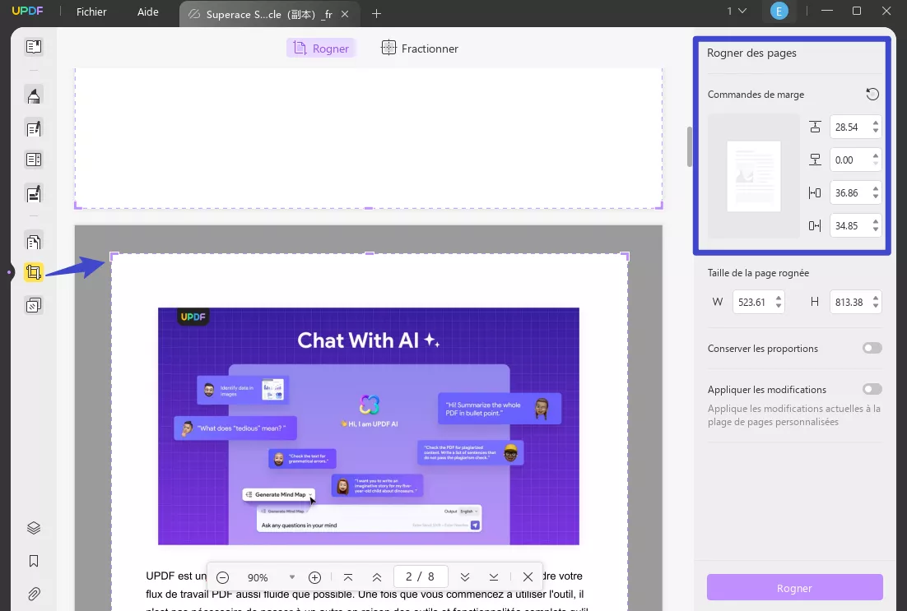Click the Chat With AI image
This screenshot has height=611, width=907.
(x=369, y=426)
